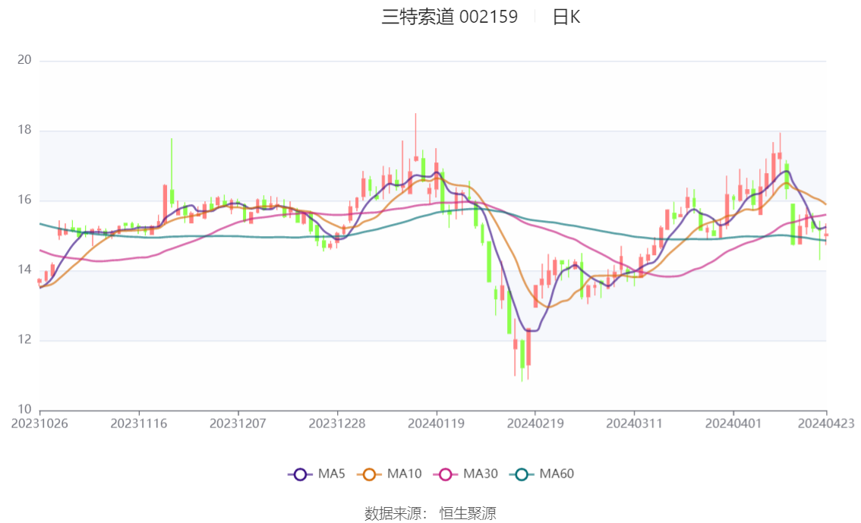Viewport: 861px width, 523px height.
Task: Hide the MA5 line via legend label
Action: tap(332, 474)
